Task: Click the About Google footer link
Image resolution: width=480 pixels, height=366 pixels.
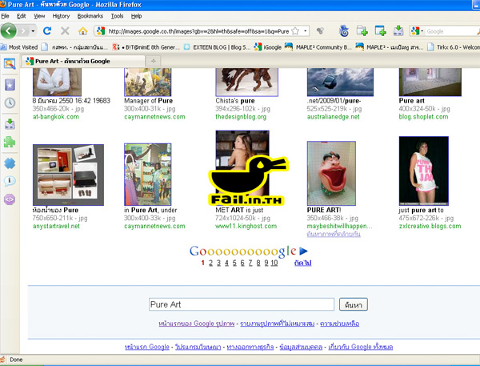Action: 360,347
